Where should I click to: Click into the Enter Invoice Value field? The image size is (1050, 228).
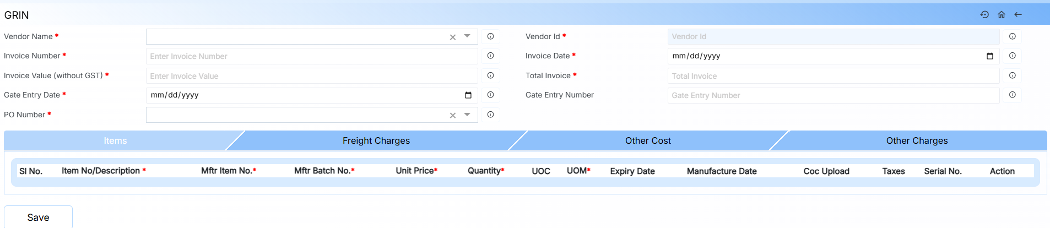[x=311, y=76]
